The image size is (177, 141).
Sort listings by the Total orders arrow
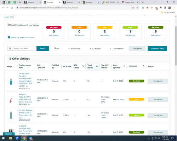coord(97,66)
